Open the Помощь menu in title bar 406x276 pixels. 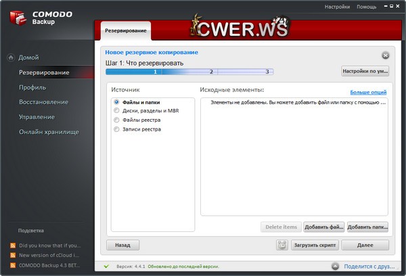tap(366, 6)
